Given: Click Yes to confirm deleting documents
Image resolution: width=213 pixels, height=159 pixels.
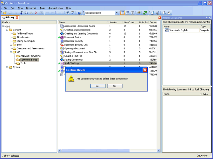Looking at the screenshot, I should click(98, 86).
